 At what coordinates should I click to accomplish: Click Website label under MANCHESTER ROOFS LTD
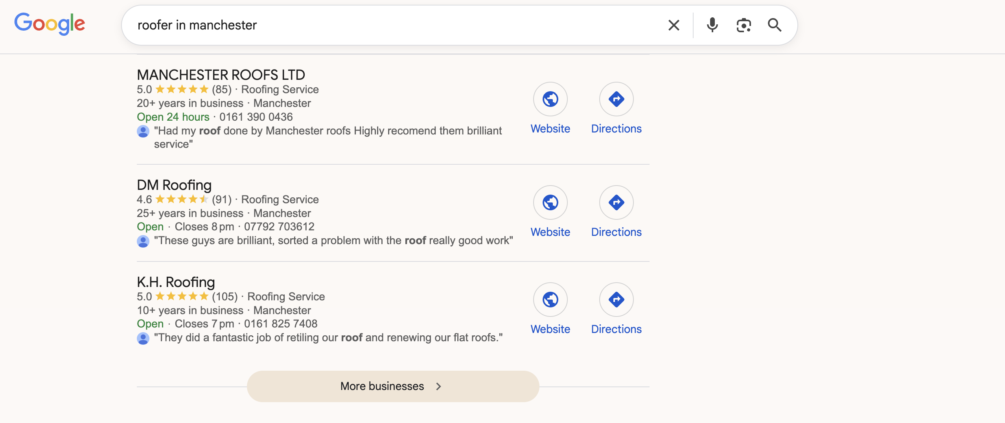[550, 129]
